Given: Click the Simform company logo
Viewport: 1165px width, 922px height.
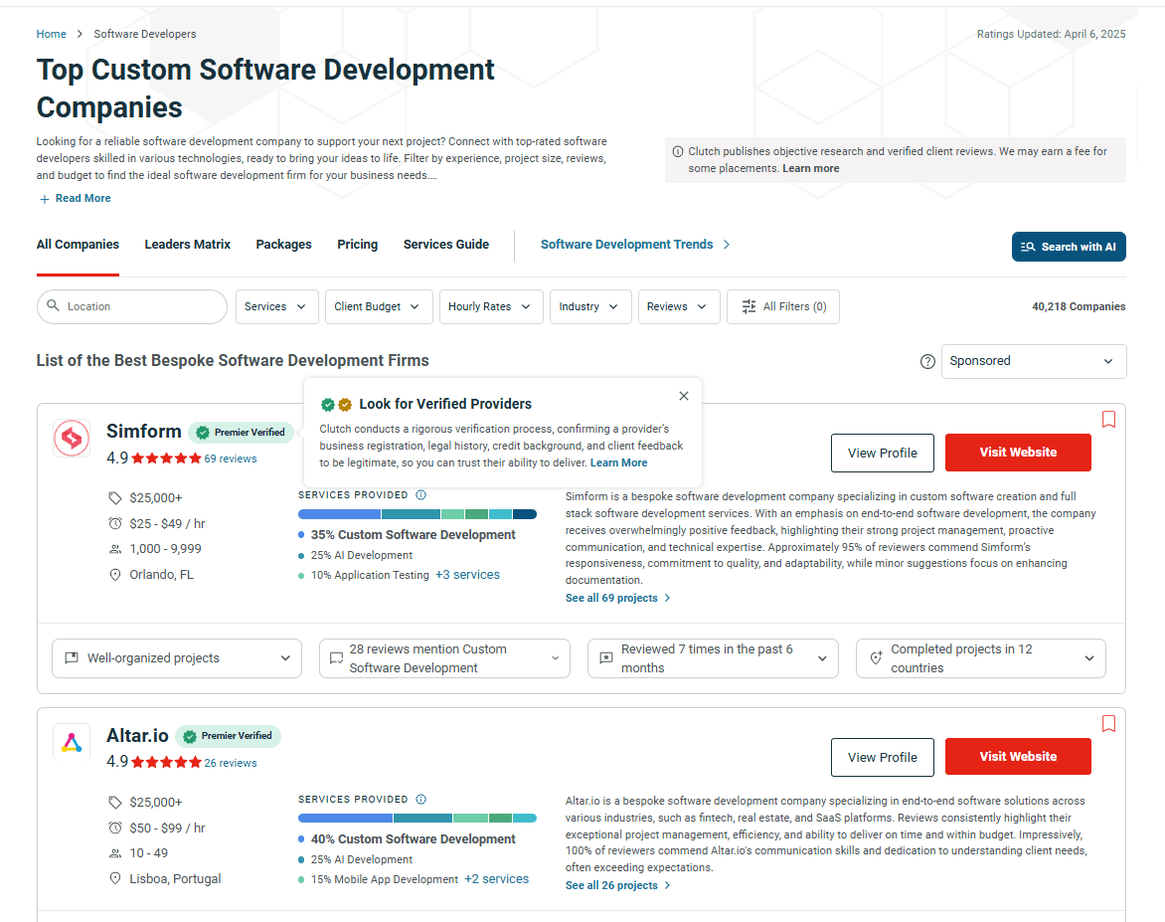Looking at the screenshot, I should coord(72,438).
